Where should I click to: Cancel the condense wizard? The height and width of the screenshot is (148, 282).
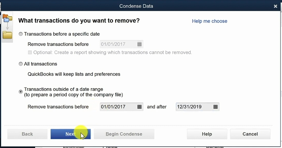(250, 134)
